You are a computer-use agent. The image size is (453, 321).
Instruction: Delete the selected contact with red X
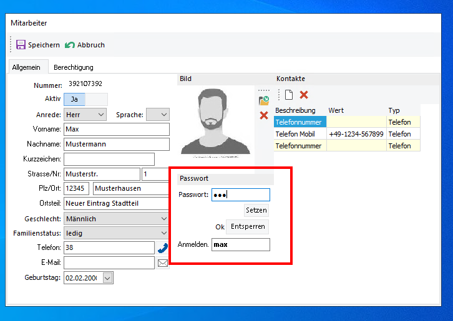point(304,95)
